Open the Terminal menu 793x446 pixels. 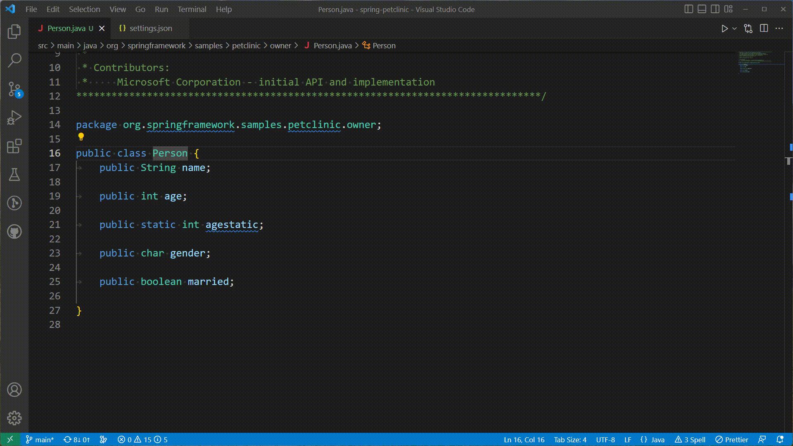[192, 9]
